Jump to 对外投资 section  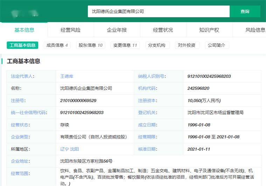coord(187,45)
